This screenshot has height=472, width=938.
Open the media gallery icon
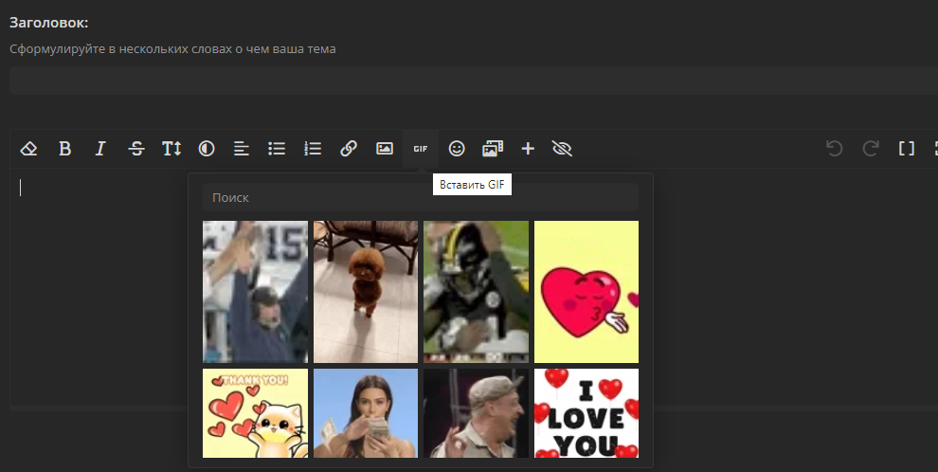(x=493, y=149)
